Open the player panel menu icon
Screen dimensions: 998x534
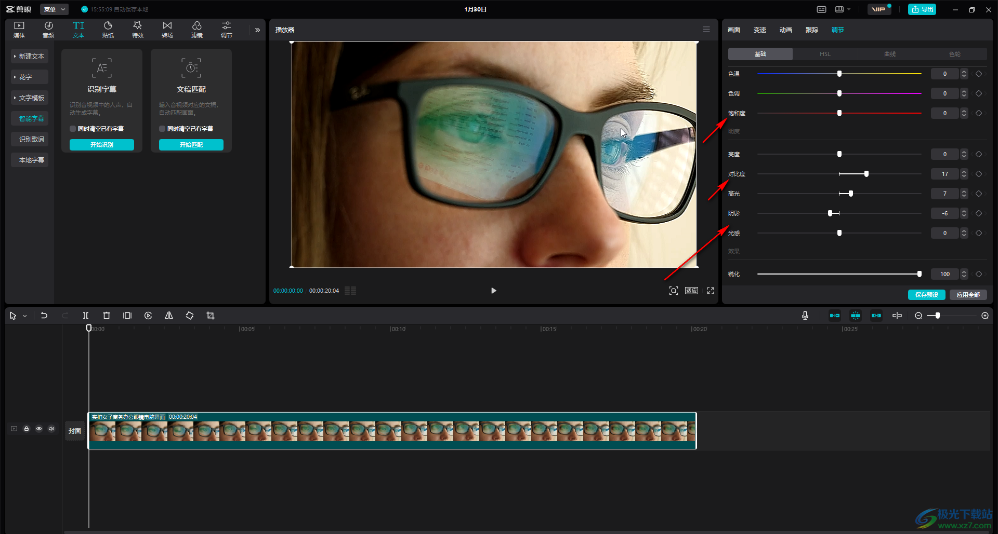coord(706,30)
